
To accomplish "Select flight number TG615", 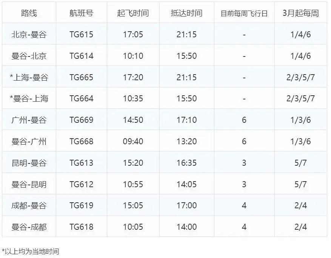I will coord(81,34).
